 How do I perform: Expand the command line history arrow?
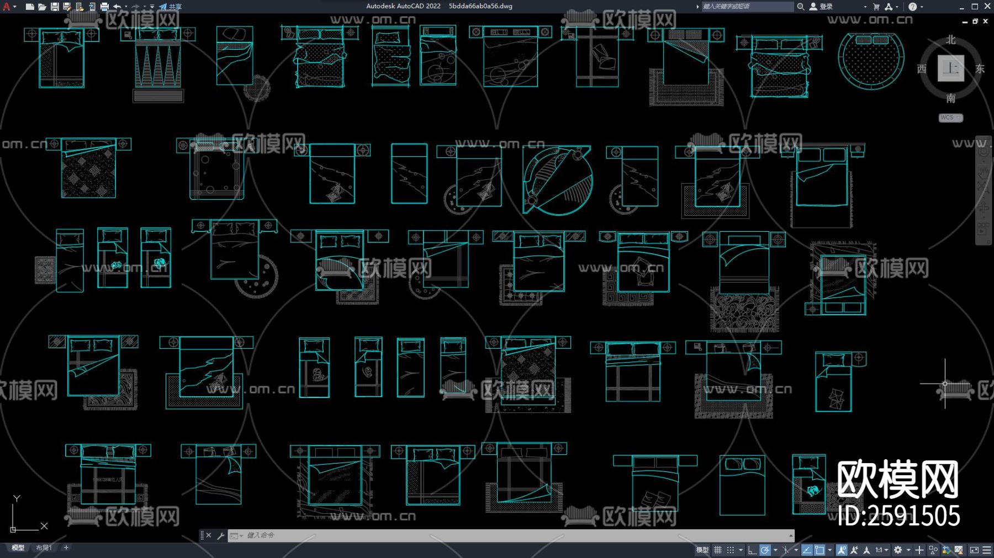pyautogui.click(x=791, y=535)
